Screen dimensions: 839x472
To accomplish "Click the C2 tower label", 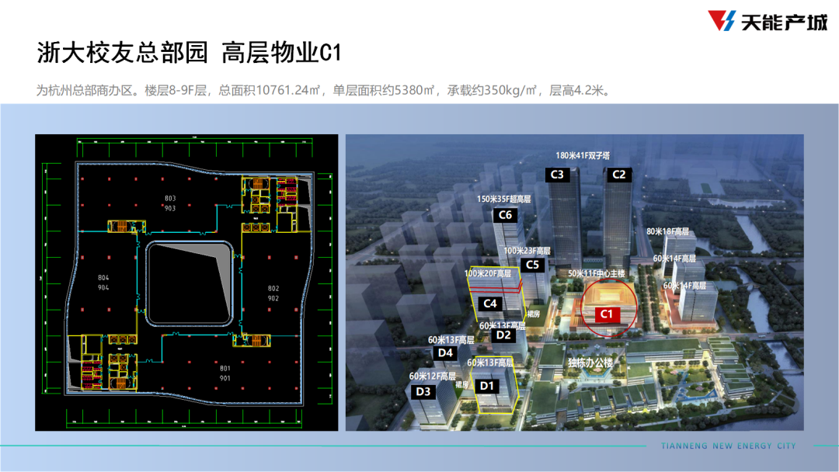I will (618, 174).
